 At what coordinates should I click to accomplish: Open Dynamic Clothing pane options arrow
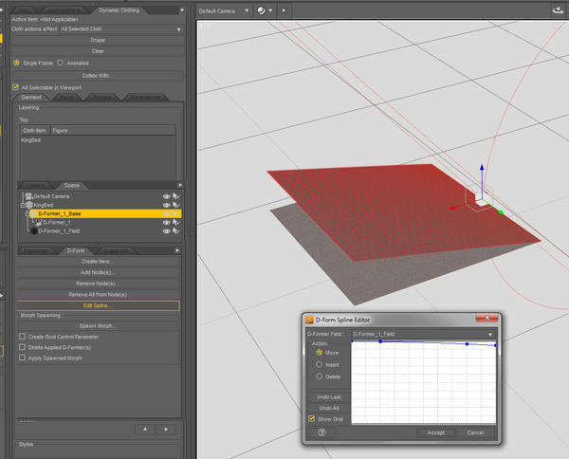click(x=182, y=10)
